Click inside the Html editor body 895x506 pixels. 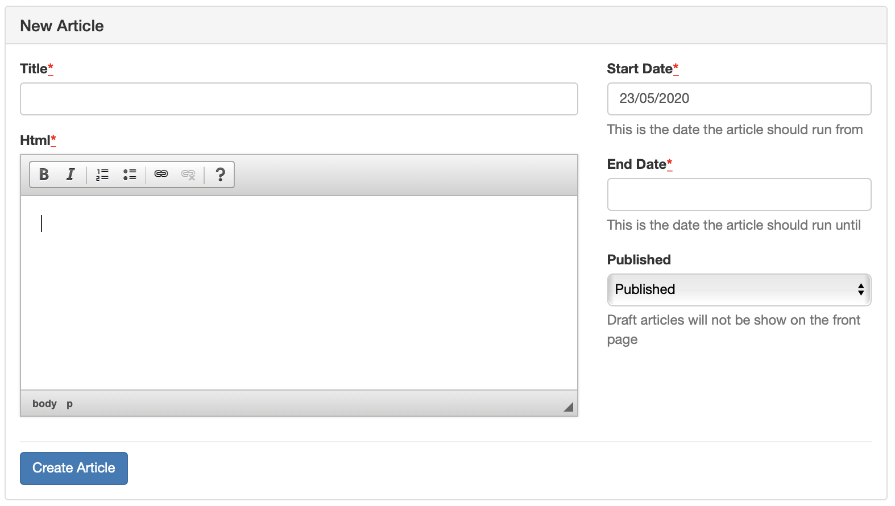pos(299,293)
